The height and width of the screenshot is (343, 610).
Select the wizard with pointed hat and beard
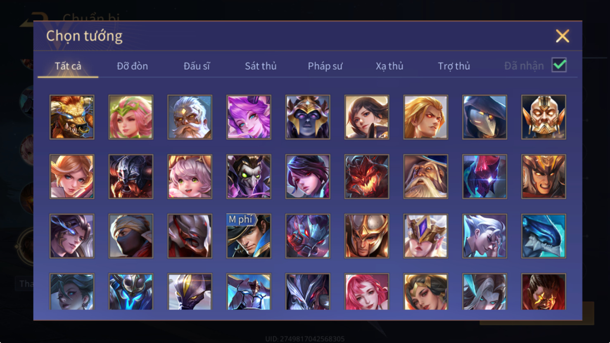coord(426,177)
